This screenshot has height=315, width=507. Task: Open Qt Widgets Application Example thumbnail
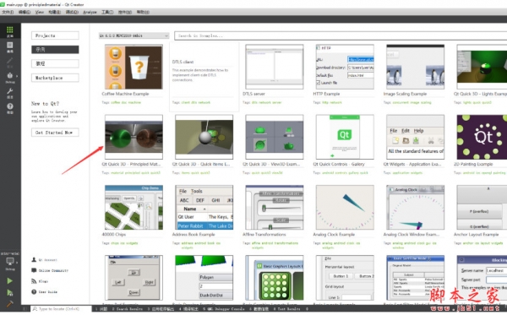(x=416, y=137)
